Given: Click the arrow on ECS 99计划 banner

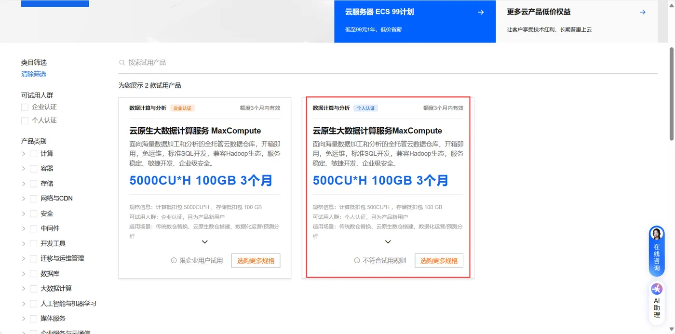Looking at the screenshot, I should click(x=481, y=13).
